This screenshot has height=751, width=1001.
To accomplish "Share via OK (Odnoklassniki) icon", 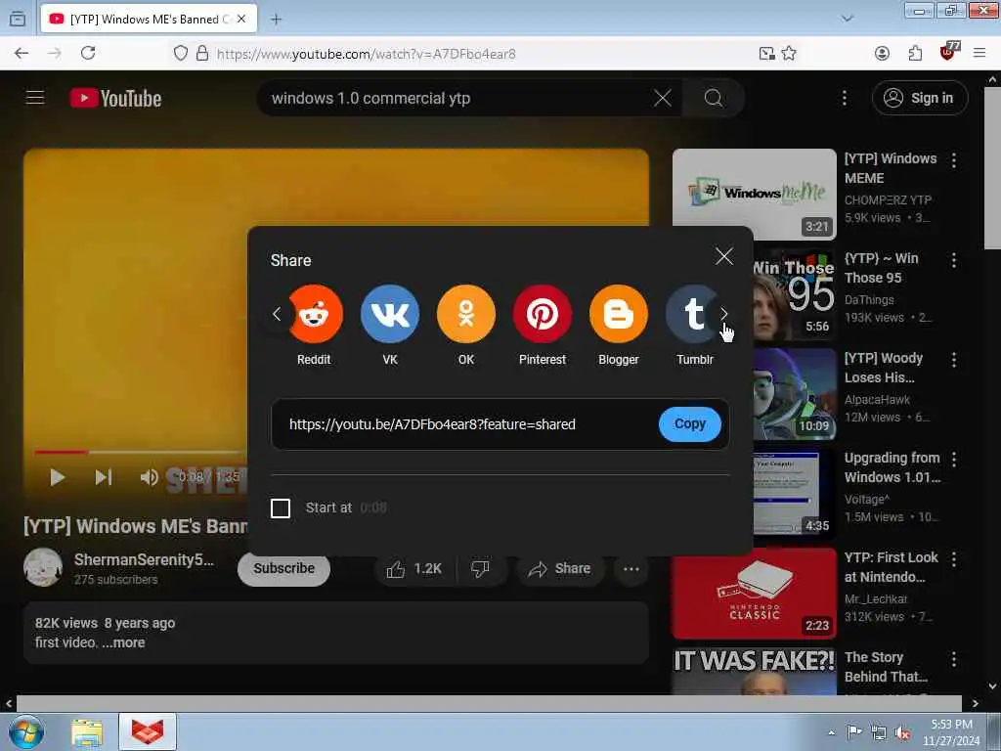I will click(x=466, y=314).
